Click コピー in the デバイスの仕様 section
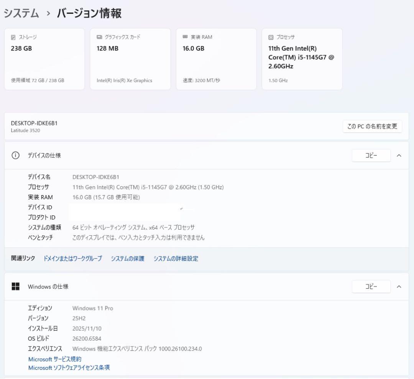Viewport: 414px width, 379px height. point(371,156)
